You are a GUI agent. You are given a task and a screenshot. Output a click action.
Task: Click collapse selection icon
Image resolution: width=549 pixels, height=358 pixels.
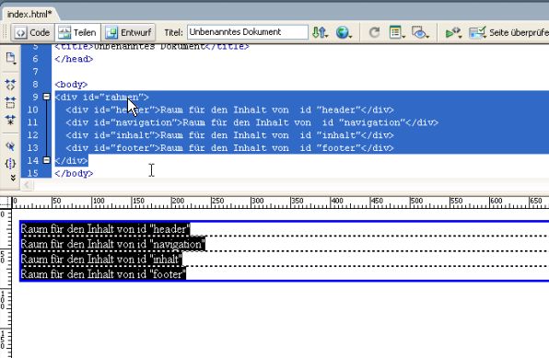(x=10, y=102)
